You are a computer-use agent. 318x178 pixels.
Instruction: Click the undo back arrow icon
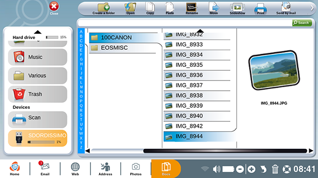[263, 169]
